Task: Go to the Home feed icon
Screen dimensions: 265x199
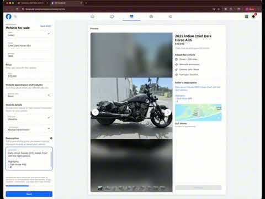Action: [93, 17]
